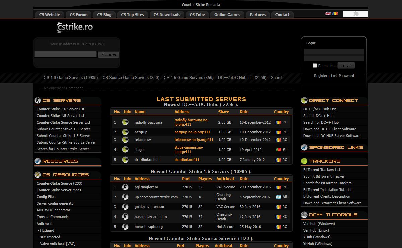Viewport: 402px width, 248px height.
Task: Open the dc.tribul.ro:411 hub address
Action: pyautogui.click(x=187, y=160)
